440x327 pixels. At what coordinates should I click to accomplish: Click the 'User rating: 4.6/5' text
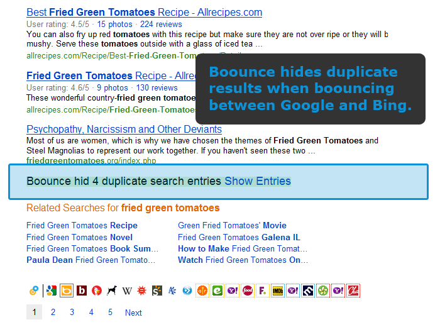(x=58, y=88)
